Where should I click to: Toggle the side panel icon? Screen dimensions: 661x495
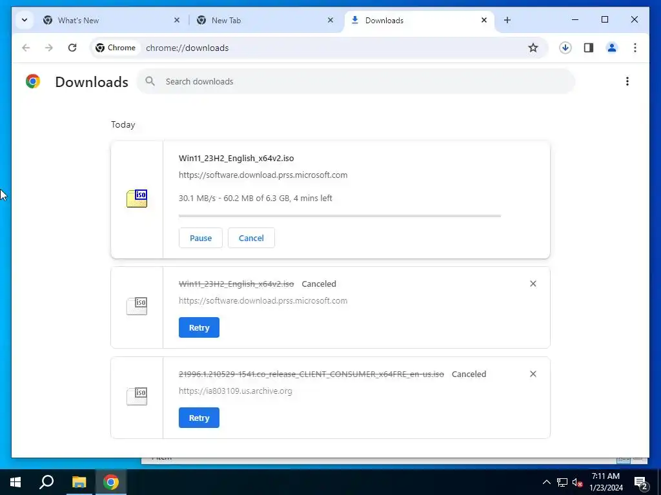coord(589,48)
